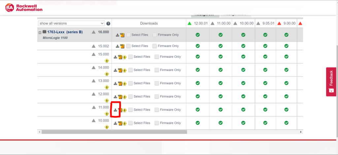
Task: Check Firmware Only for version 10.000
Action: pos(157,123)
